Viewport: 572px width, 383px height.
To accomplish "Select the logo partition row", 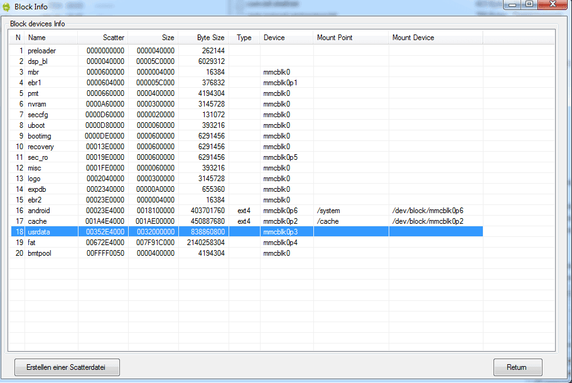I will tap(247, 179).
